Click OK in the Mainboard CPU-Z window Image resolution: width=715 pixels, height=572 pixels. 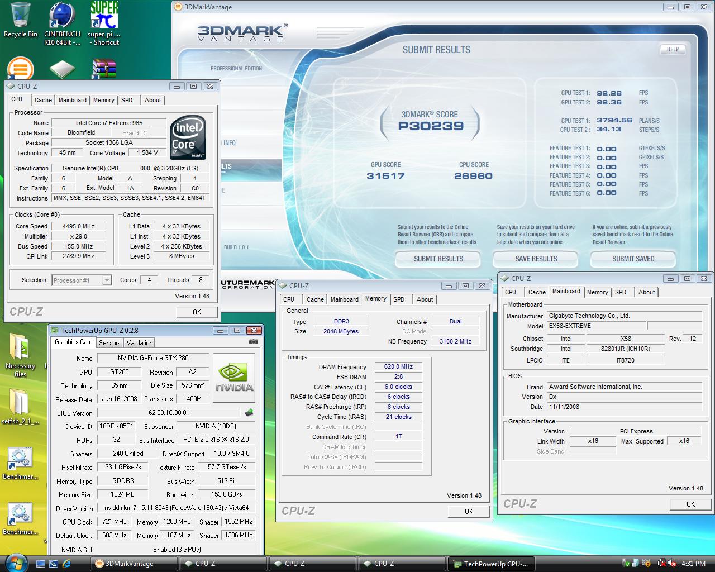[690, 504]
